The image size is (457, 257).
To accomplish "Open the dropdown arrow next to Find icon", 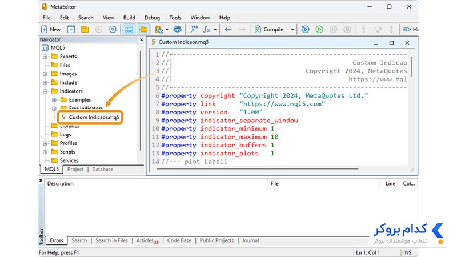I will (167, 30).
